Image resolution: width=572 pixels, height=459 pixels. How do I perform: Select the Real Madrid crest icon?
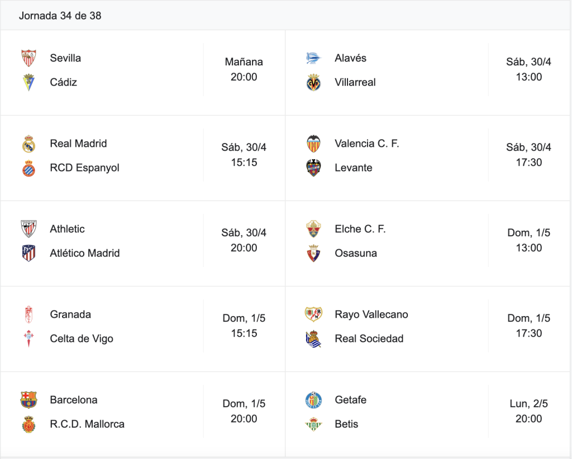28,144
